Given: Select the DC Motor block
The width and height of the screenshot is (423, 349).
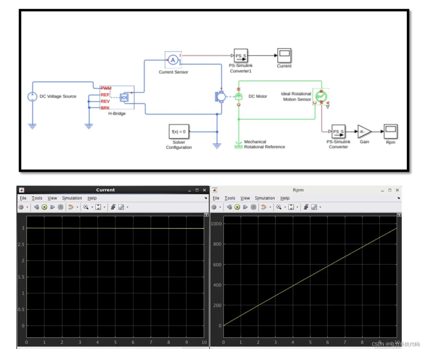Looking at the screenshot, I should pyautogui.click(x=229, y=96).
